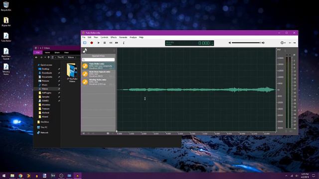319x179 pixels.
Task: Open the notification center icon
Action: tap(314, 176)
